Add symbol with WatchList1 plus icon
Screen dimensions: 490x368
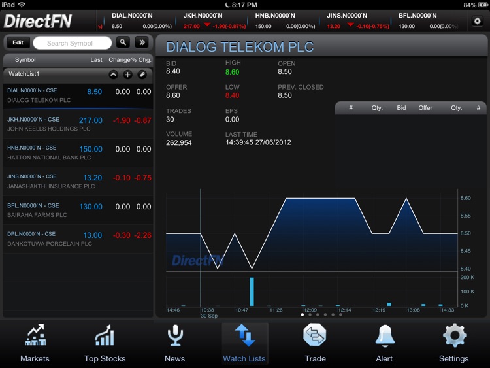[x=127, y=75]
